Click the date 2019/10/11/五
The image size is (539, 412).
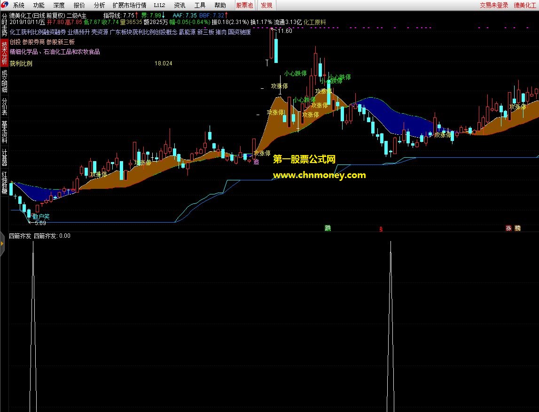[27, 23]
